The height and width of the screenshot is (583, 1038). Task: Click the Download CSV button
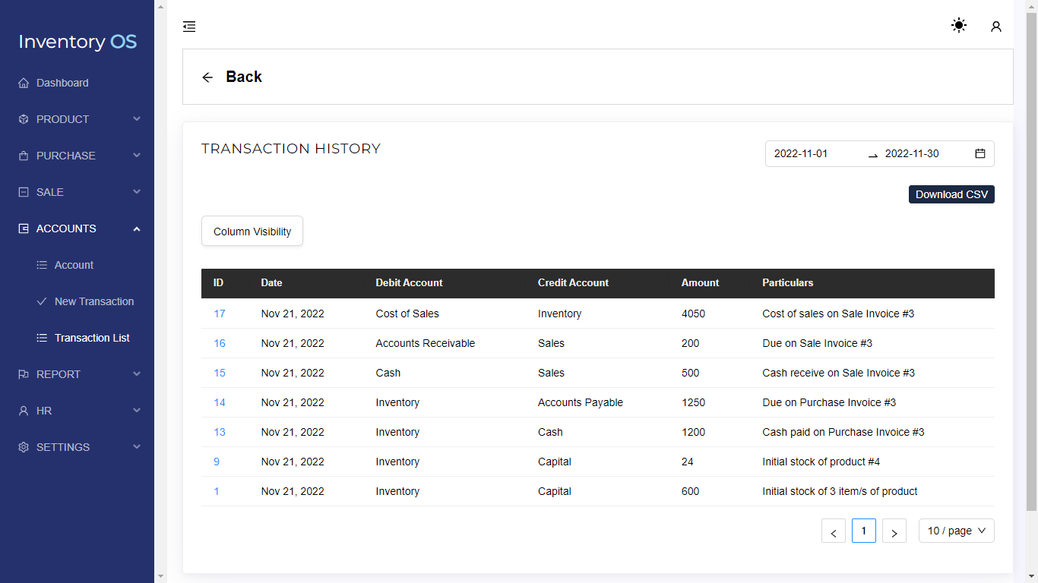pos(951,194)
